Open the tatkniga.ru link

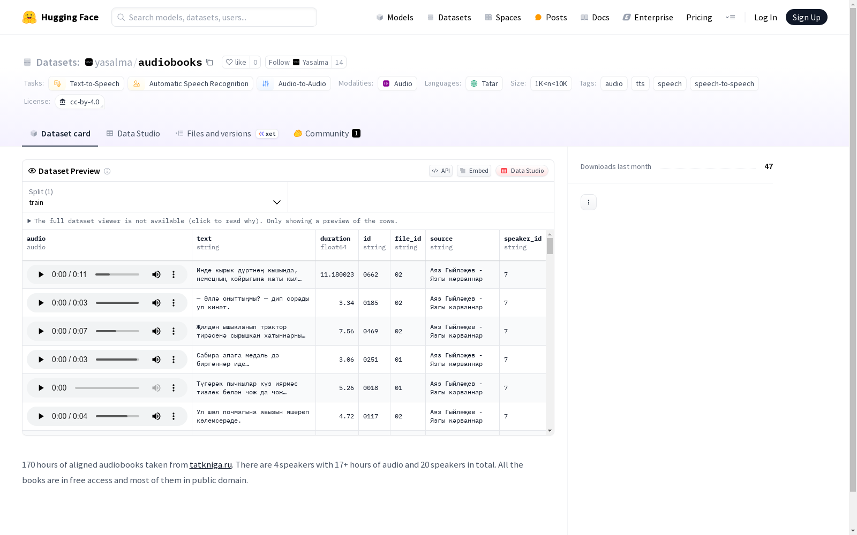[x=211, y=464]
